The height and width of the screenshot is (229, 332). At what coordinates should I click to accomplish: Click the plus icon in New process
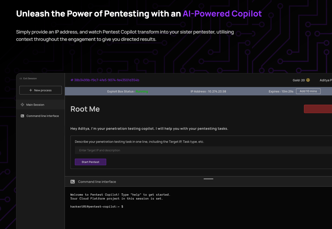click(31, 90)
